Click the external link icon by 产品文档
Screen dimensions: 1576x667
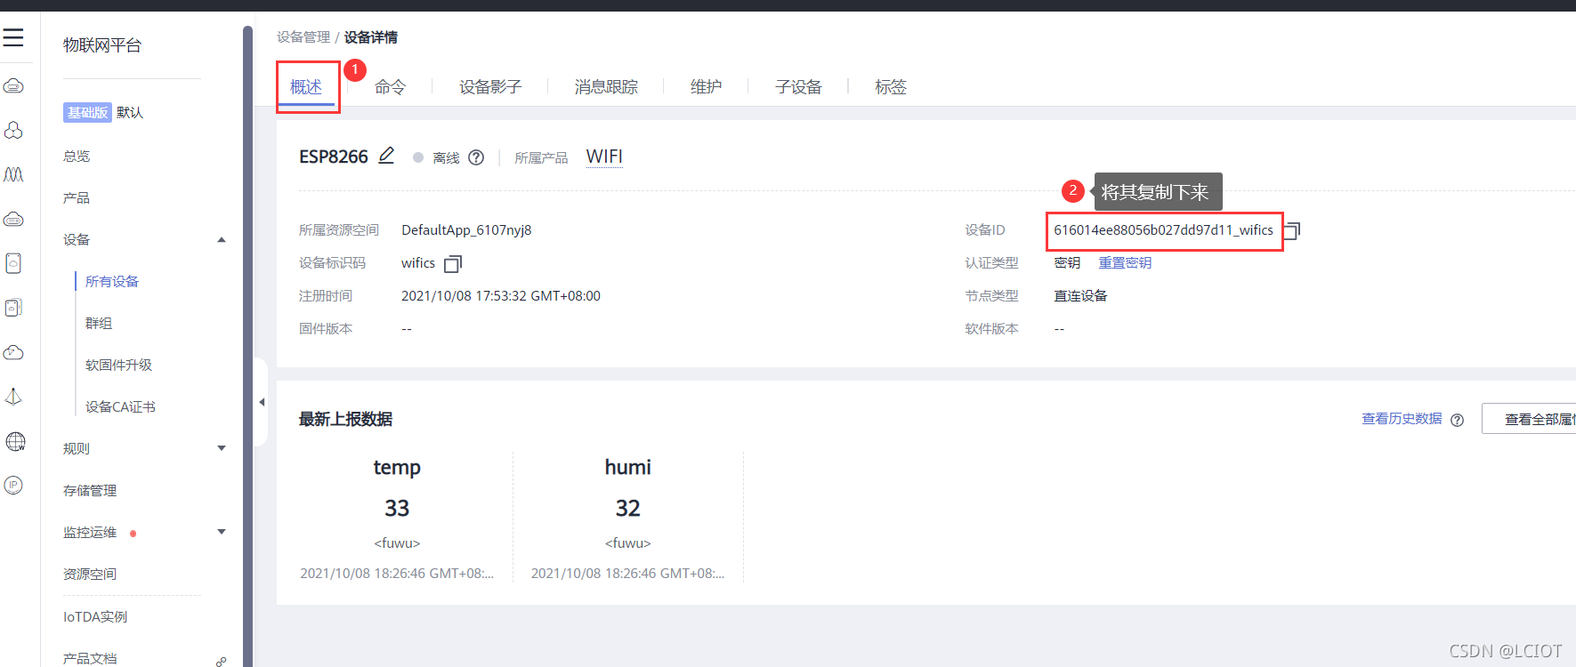click(221, 661)
